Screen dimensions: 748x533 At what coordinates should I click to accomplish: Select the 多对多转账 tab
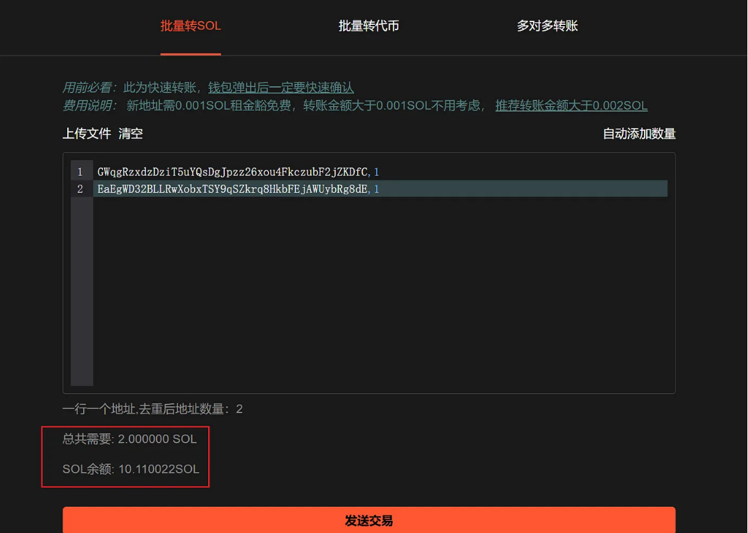click(x=547, y=26)
